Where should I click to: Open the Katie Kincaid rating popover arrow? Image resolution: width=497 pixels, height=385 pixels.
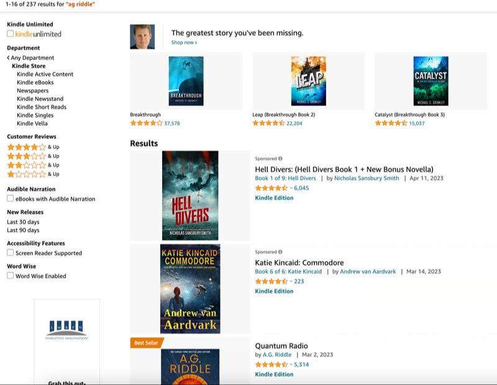coord(291,281)
